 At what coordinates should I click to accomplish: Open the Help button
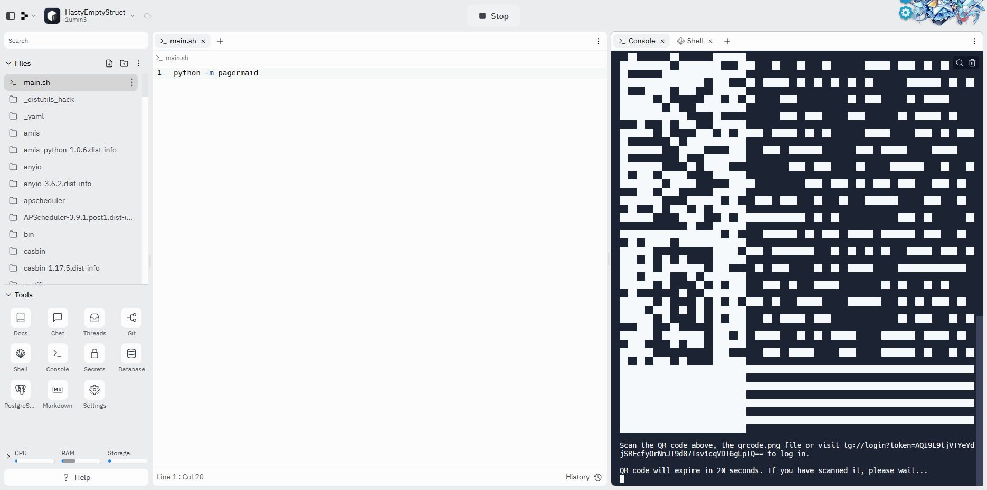point(77,477)
